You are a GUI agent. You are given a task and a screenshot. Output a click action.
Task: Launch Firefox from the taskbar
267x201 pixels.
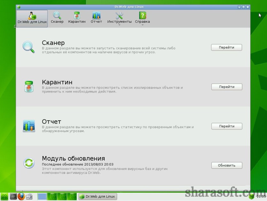(x=21, y=197)
